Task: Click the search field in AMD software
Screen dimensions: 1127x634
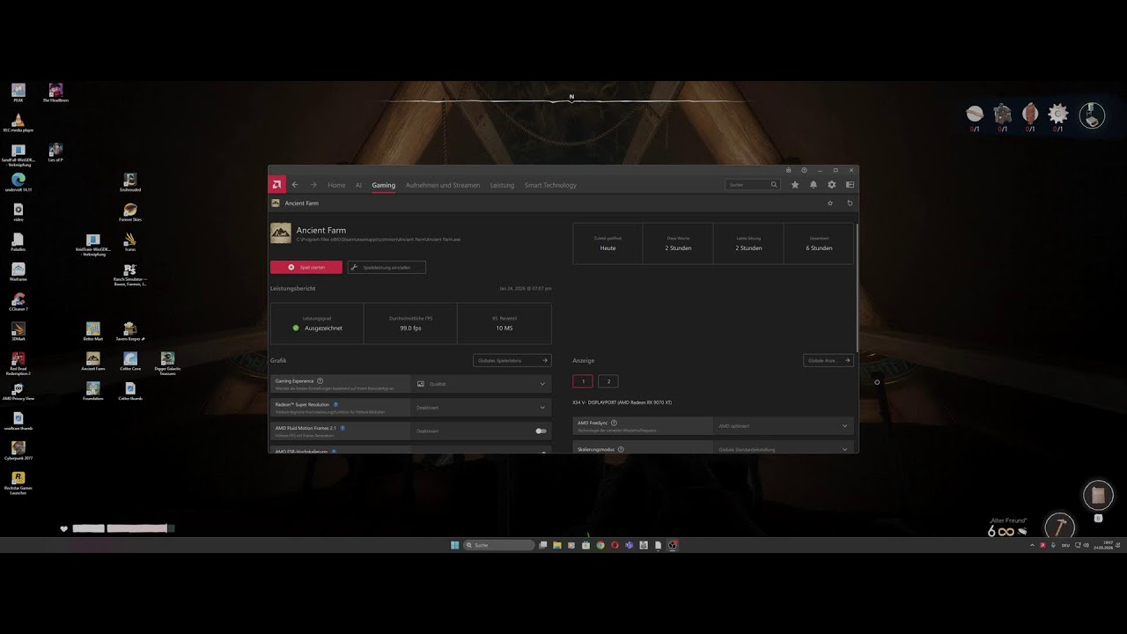Action: 752,185
